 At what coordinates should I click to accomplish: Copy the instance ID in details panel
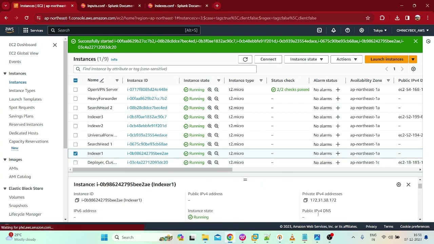[77, 200]
